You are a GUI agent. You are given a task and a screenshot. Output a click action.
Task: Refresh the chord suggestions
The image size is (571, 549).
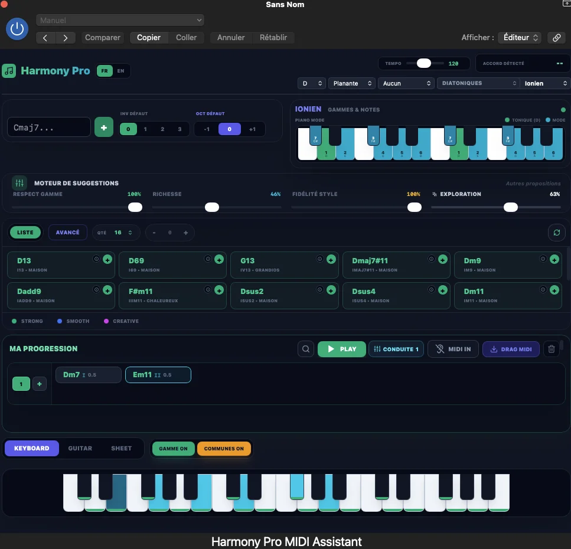(556, 232)
